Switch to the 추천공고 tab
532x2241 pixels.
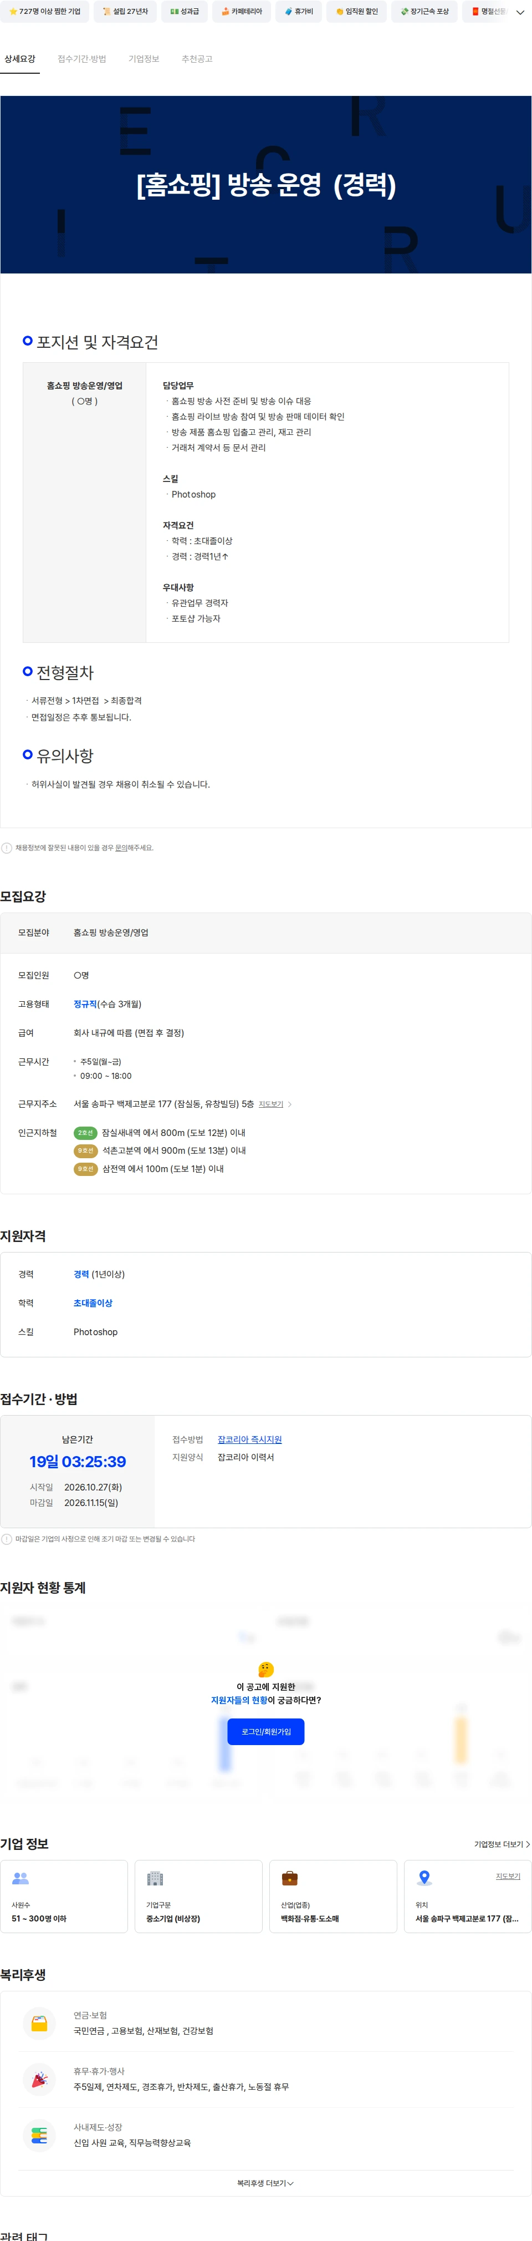197,59
